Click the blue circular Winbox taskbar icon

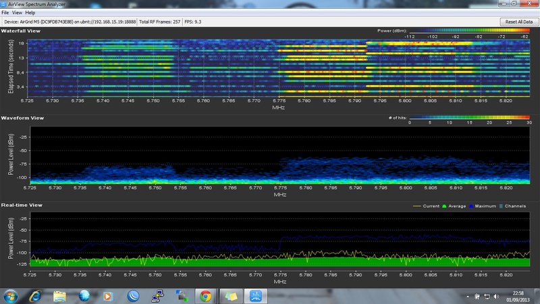click(x=133, y=295)
